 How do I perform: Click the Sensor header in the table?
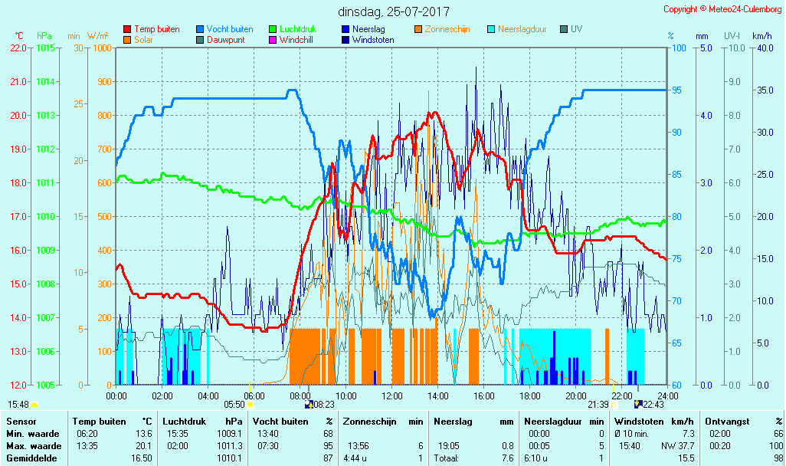(21, 421)
